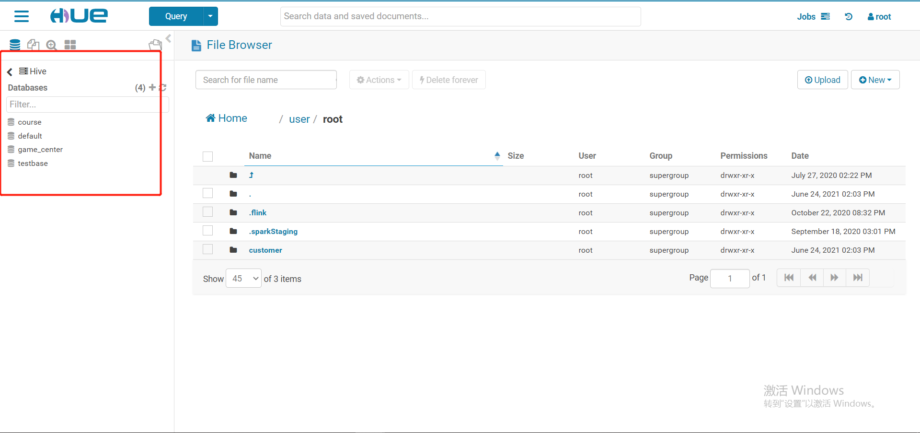Screen dimensions: 920x433
Task: Open the testbase database
Action: point(33,164)
